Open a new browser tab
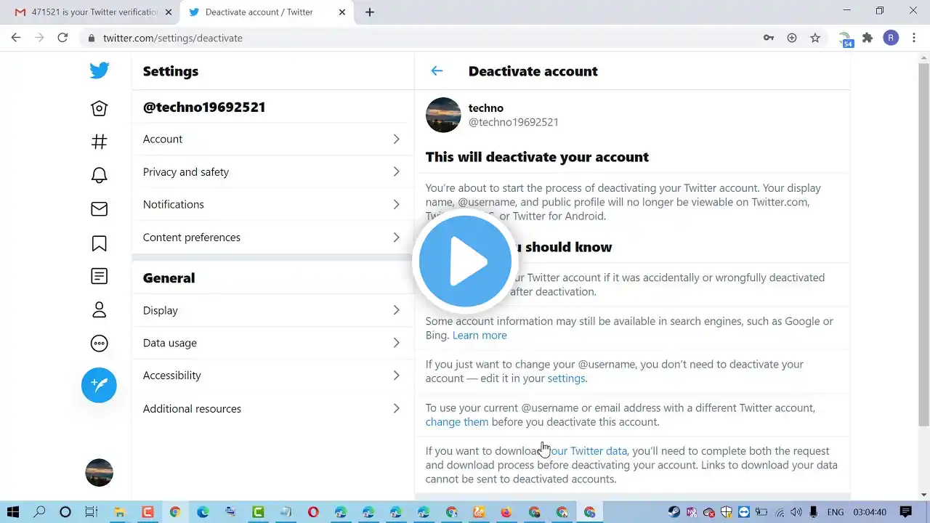The height and width of the screenshot is (523, 930). [x=370, y=12]
